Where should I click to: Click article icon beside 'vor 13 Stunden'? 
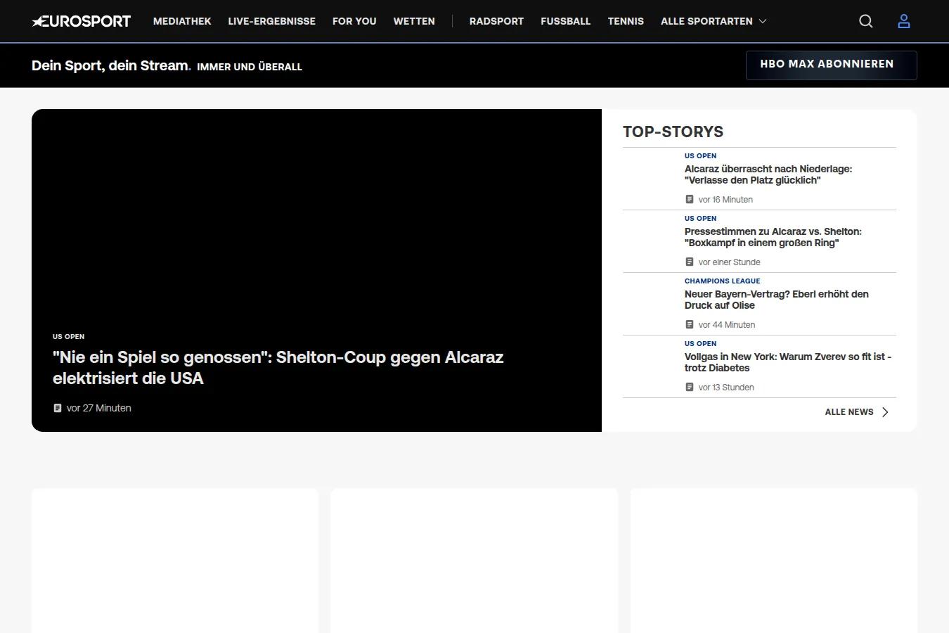point(690,387)
